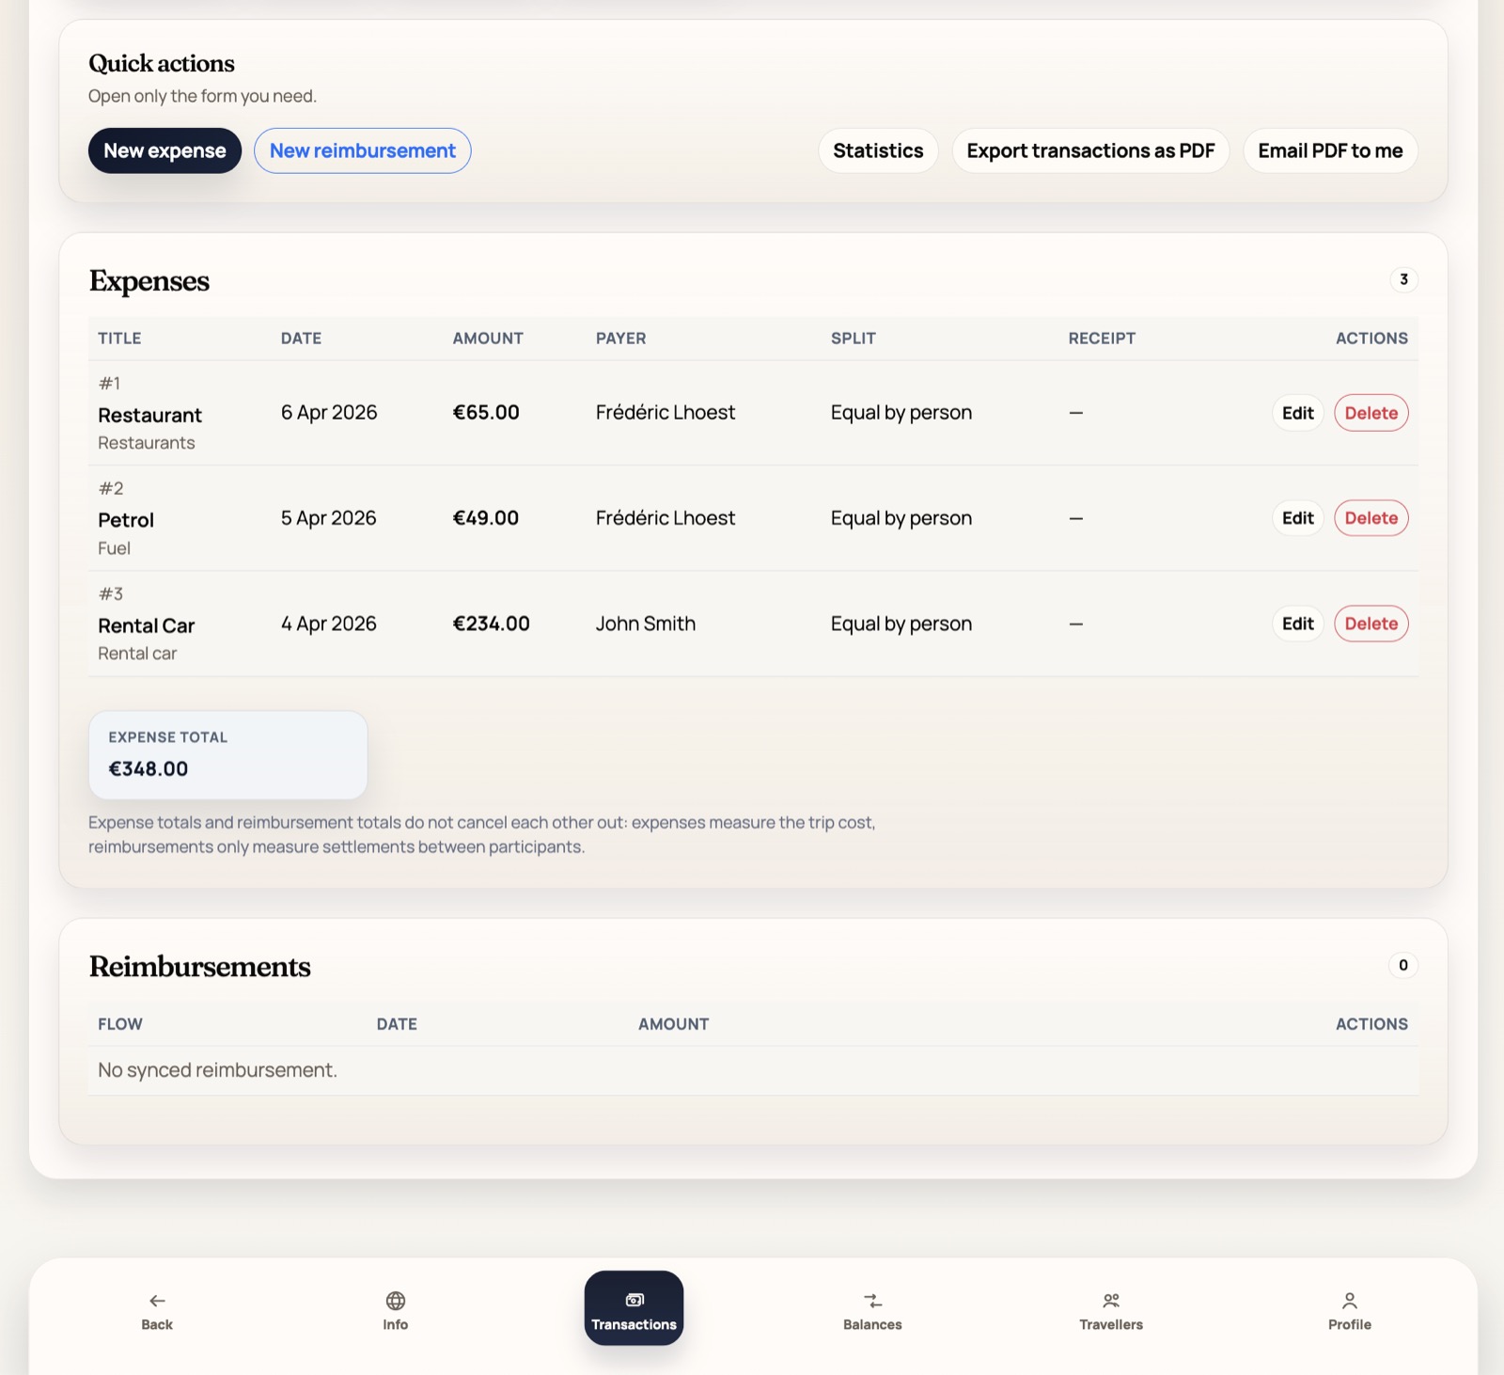Click the Expense Total card

coord(227,754)
